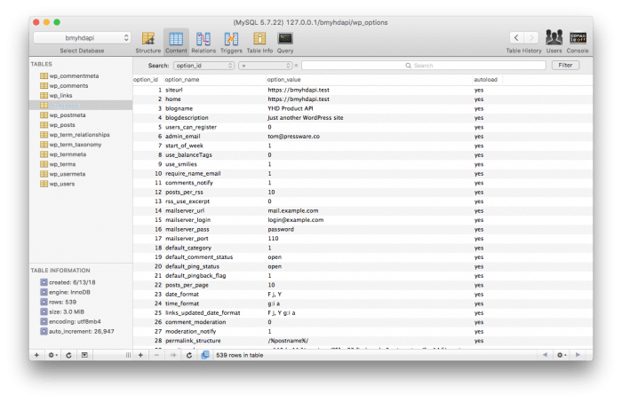Select the wp_term_taxonomy table

76,145
